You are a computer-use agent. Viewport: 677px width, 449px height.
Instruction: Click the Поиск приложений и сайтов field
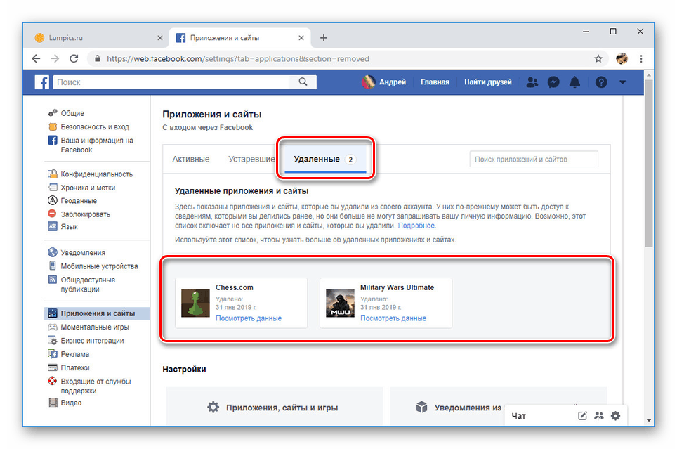[534, 159]
